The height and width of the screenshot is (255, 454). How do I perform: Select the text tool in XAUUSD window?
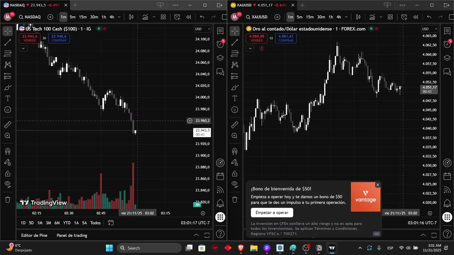point(235,98)
